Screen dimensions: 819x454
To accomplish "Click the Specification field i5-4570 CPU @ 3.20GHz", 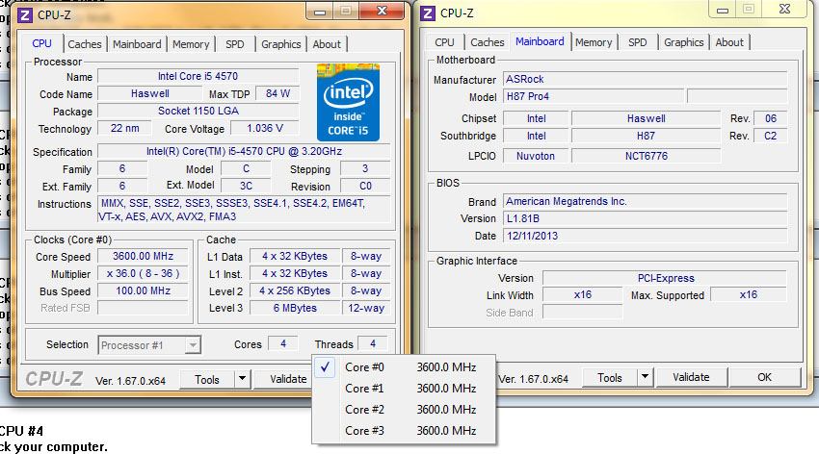I will click(244, 151).
